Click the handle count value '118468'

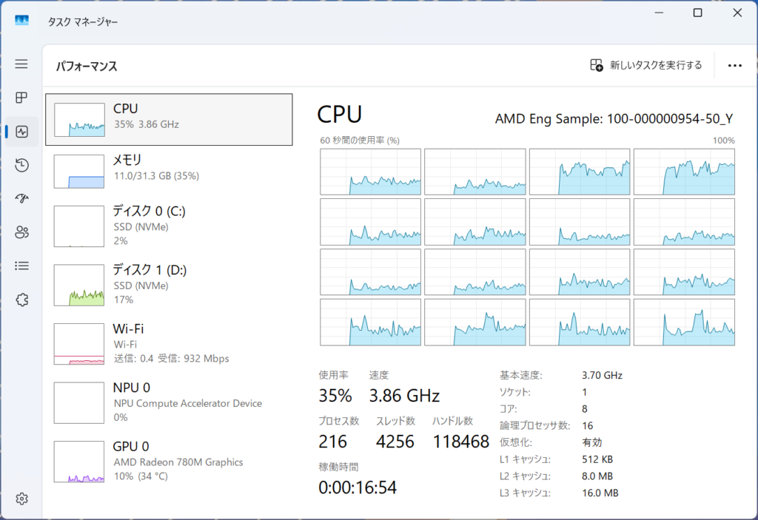[x=460, y=442]
